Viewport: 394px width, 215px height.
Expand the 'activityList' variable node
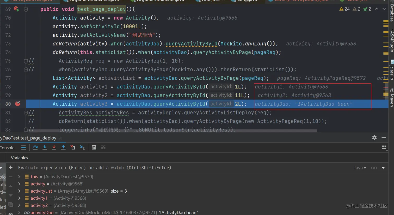19,191
